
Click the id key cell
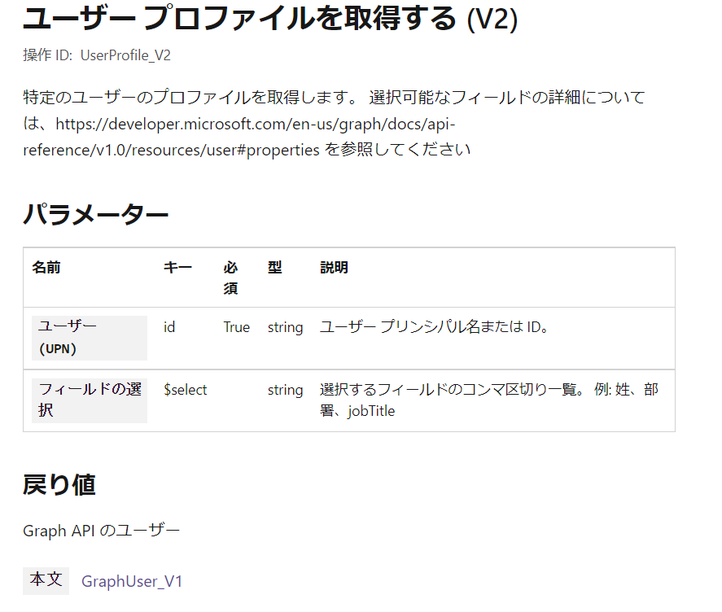pos(169,327)
